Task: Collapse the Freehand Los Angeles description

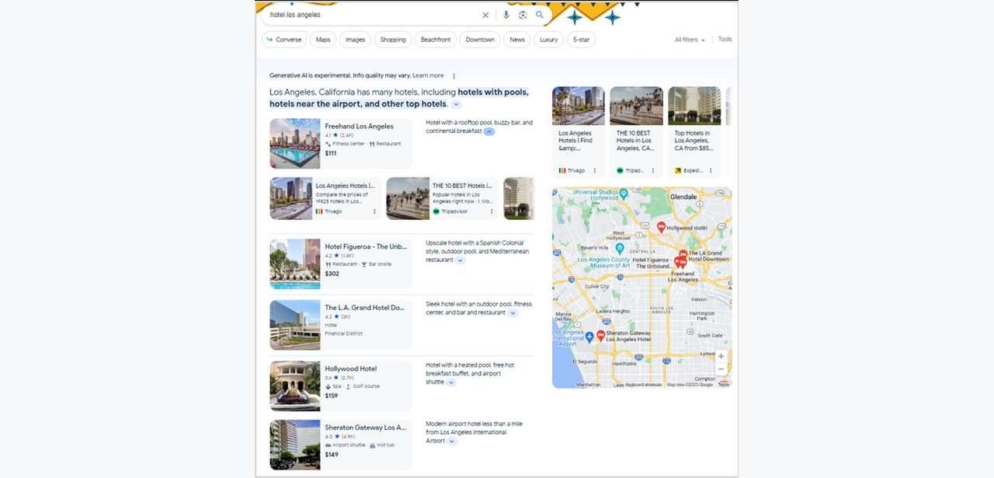Action: pos(488,131)
